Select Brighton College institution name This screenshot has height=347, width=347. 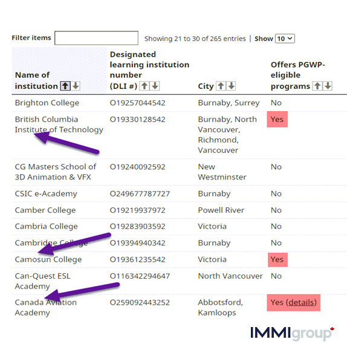tap(47, 103)
